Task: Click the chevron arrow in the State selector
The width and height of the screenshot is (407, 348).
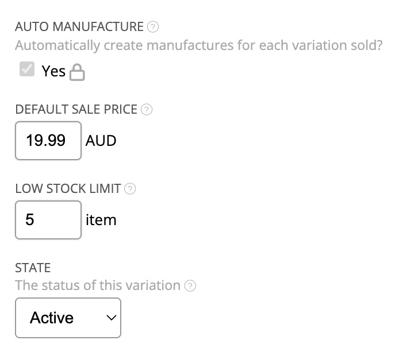Action: point(111,318)
